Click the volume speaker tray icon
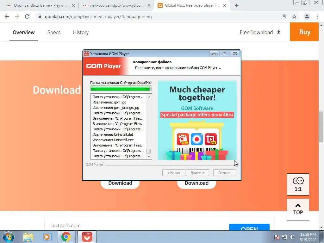 (292, 237)
